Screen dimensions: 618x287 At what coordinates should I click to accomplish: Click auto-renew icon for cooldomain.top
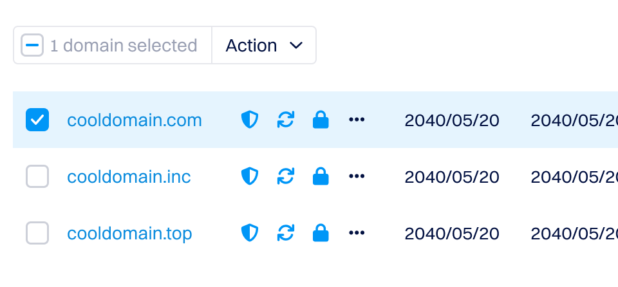pyautogui.click(x=285, y=233)
